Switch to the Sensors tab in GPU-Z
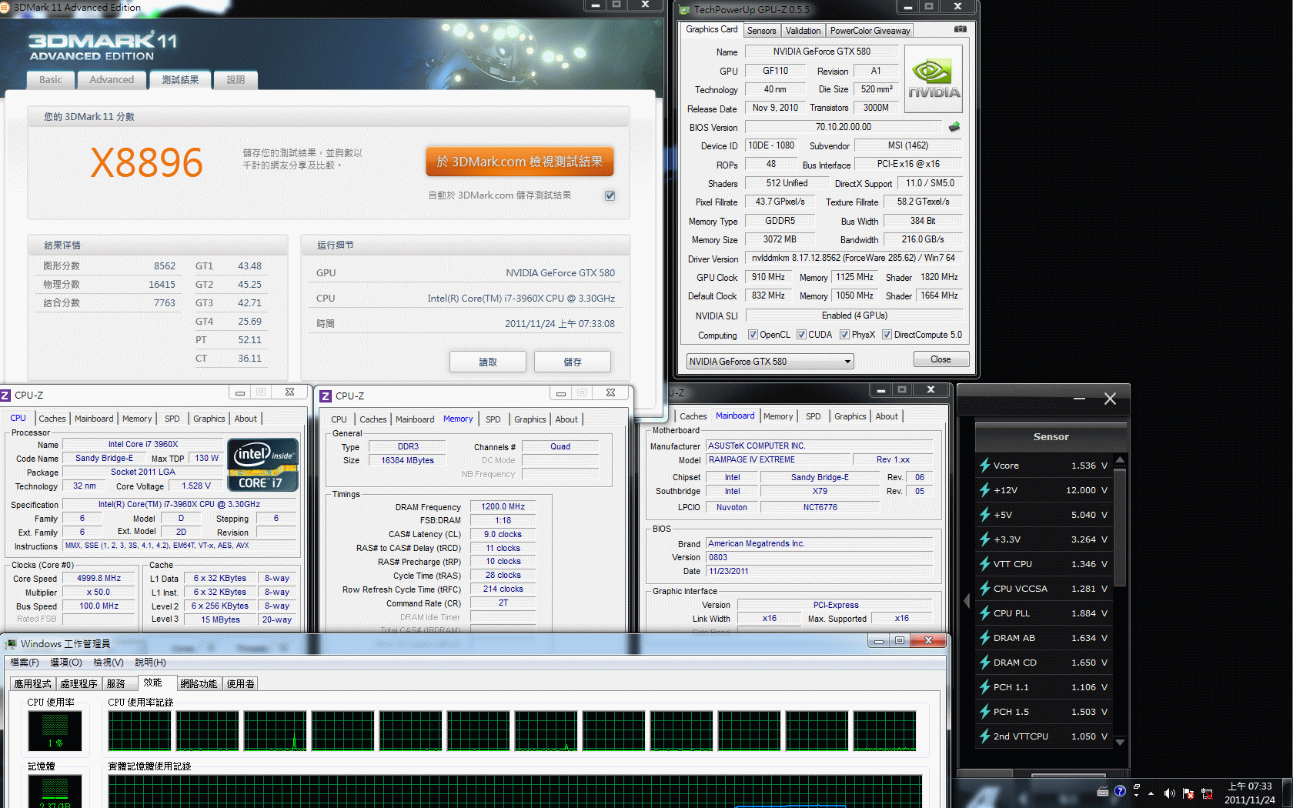1293x808 pixels. click(x=761, y=31)
